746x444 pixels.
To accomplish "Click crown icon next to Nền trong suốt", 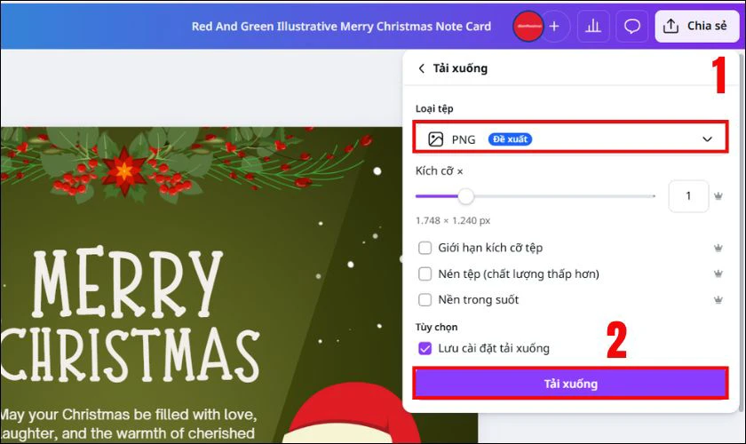I will (718, 300).
